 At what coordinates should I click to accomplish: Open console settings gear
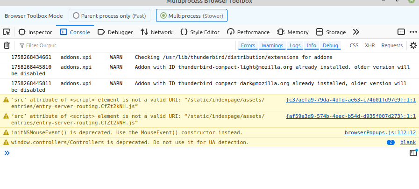tap(413, 45)
